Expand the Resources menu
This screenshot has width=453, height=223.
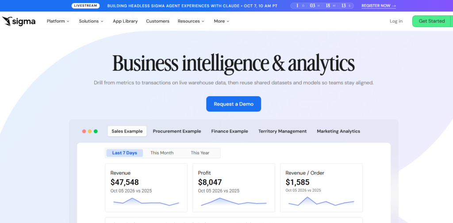191,21
